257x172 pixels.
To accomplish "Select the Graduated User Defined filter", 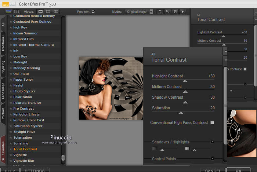I will pyautogui.click(x=32, y=22).
